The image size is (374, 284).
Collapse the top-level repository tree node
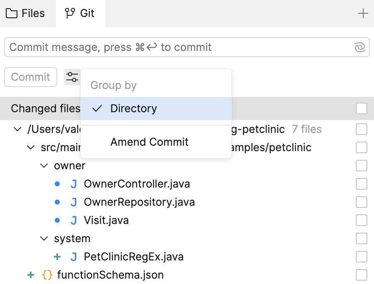pos(17,129)
